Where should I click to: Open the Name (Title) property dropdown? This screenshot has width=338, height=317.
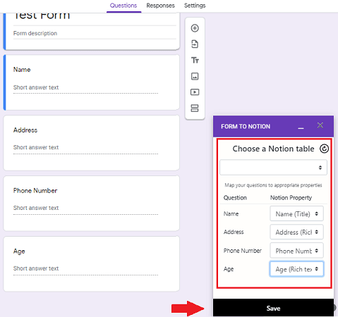pos(296,213)
